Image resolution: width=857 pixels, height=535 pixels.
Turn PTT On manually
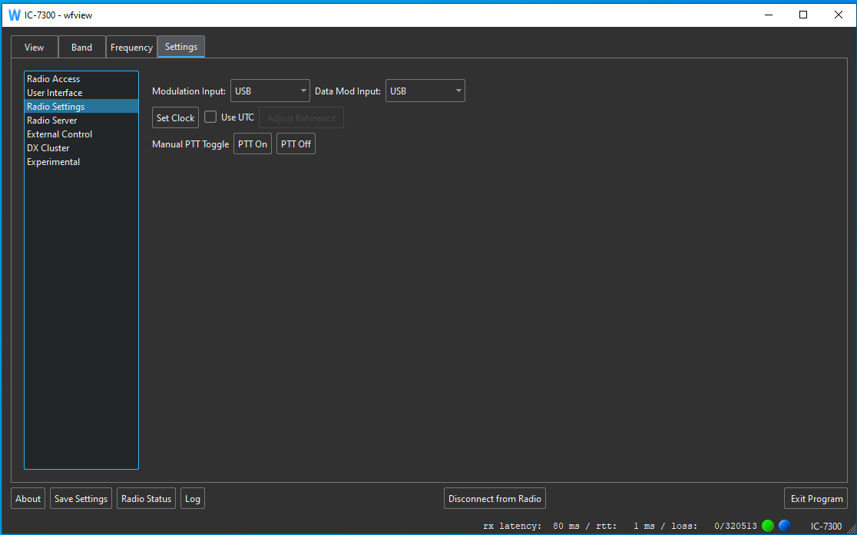(x=253, y=144)
